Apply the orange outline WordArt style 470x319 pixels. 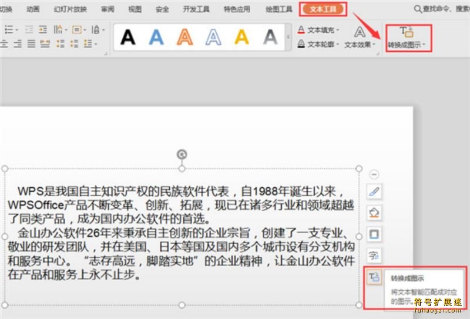[184, 37]
